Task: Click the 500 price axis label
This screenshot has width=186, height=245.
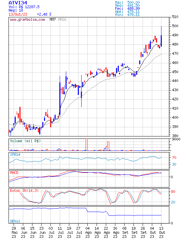Action: [x=175, y=26]
